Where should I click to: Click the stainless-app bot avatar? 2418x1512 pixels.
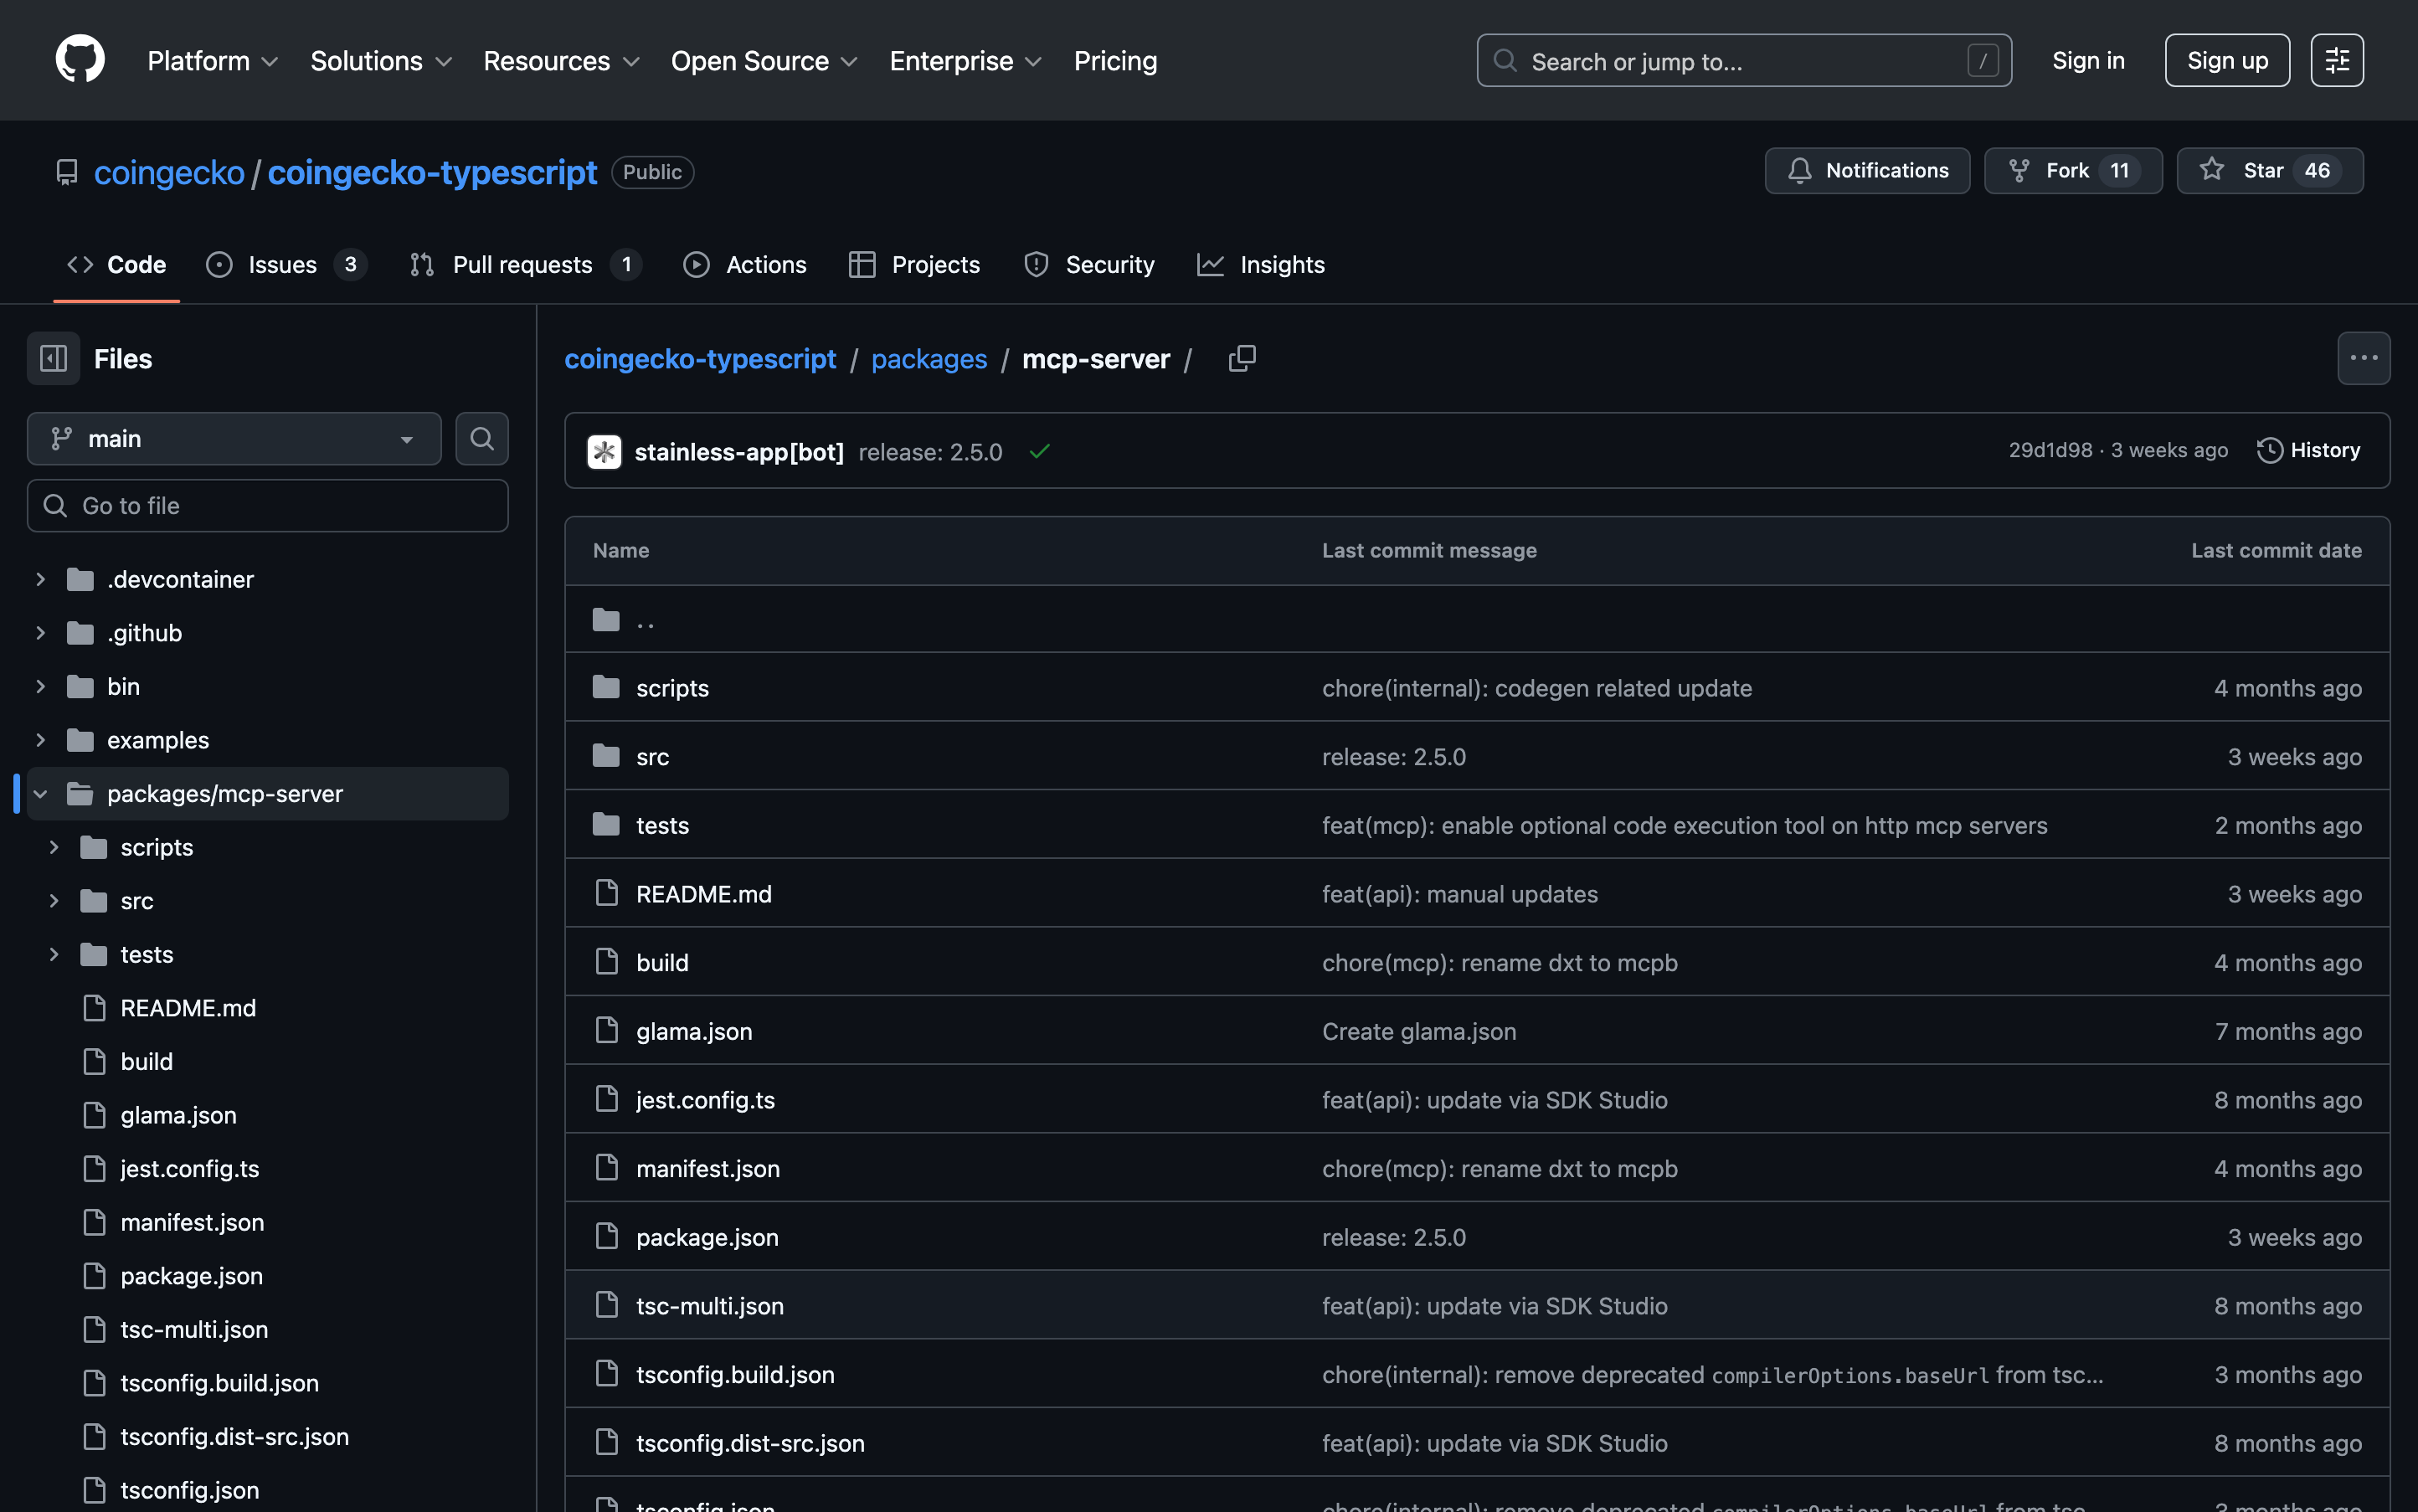(x=604, y=452)
